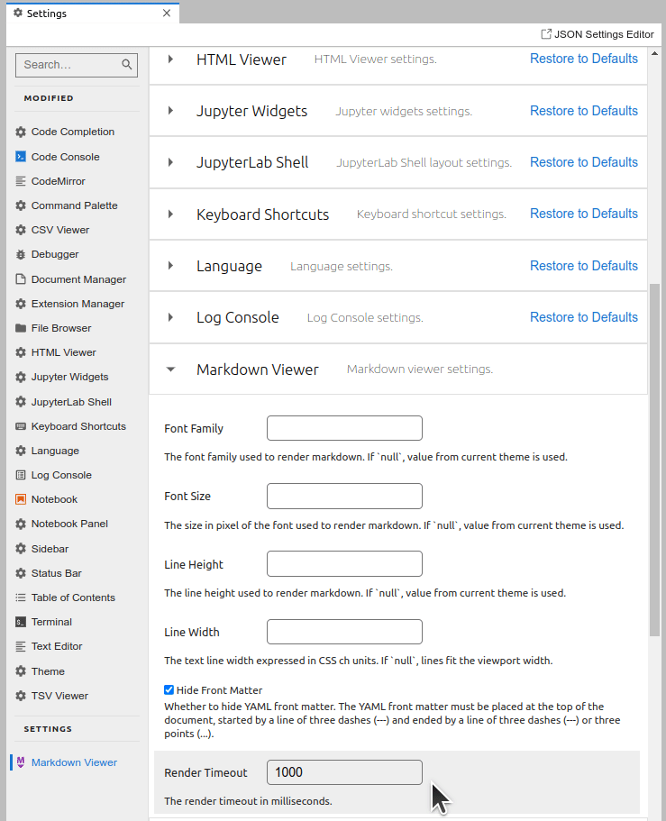666x821 pixels.
Task: Expand the Language settings section
Action: click(x=170, y=266)
